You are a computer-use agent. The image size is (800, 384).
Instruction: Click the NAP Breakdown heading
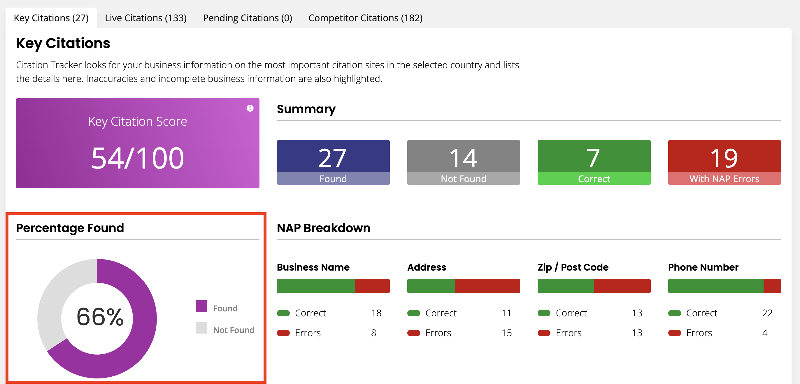[x=324, y=228]
